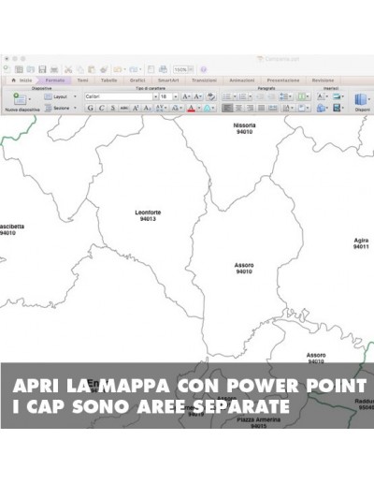374x484 pixels.
Task: Switch to the Temi tab
Action: [x=82, y=81]
